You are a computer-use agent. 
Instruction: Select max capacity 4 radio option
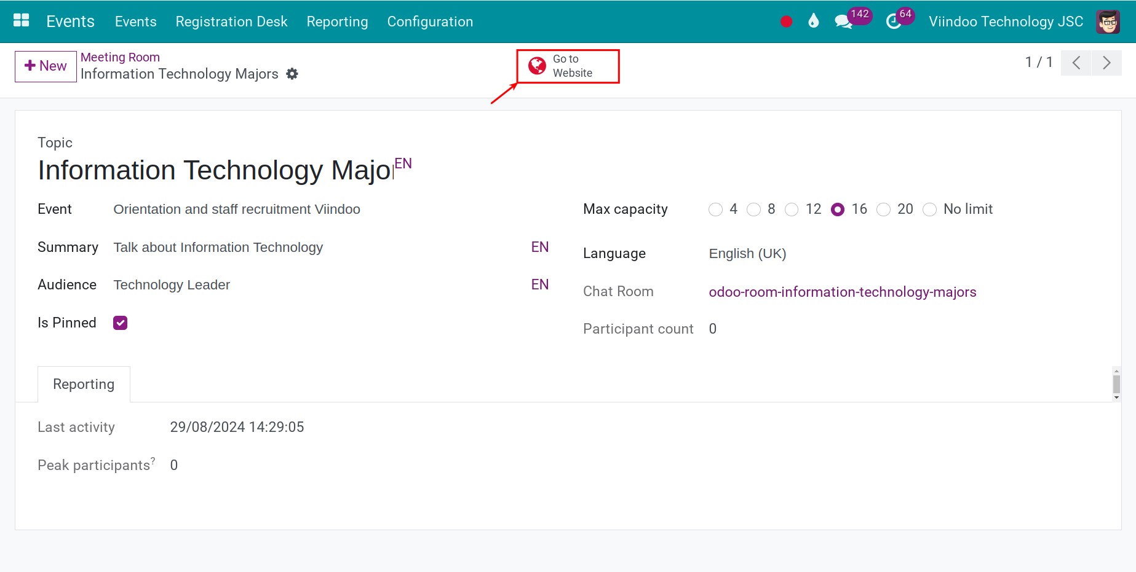point(715,210)
